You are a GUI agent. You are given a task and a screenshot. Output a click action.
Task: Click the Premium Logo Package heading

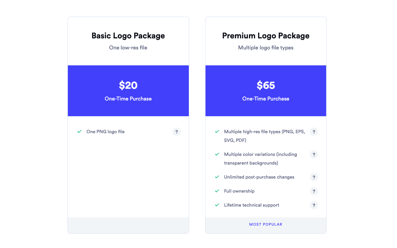point(266,36)
